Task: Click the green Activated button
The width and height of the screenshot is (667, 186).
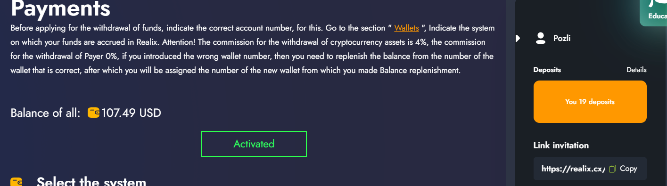Action: 254,144
